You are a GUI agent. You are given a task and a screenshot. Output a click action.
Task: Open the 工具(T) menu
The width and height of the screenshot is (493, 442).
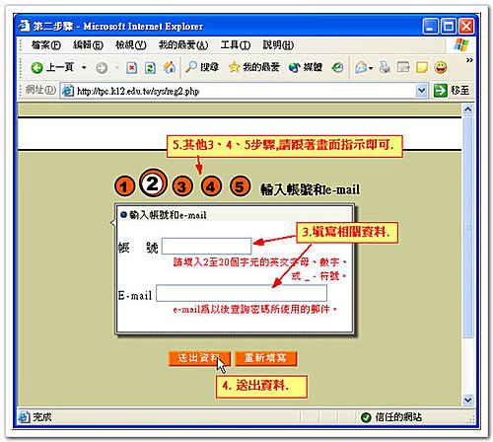(236, 44)
